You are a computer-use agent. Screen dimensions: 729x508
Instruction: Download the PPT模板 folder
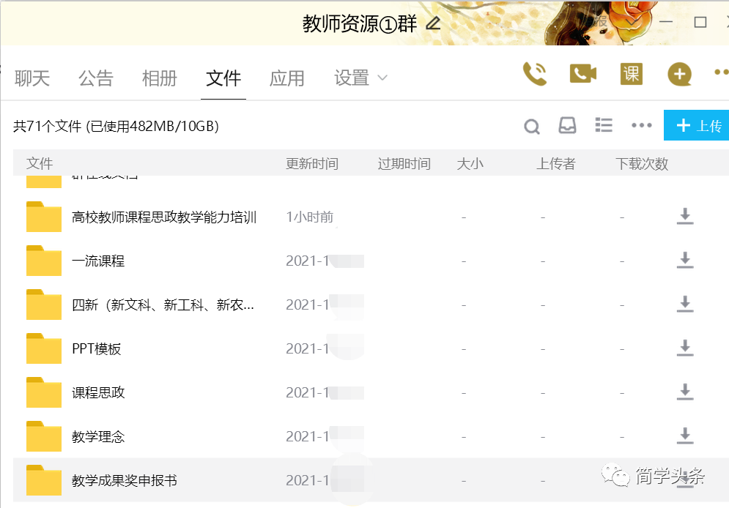685,348
